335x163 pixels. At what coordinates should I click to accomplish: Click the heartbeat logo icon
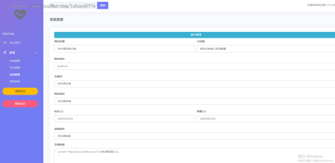pos(20,14)
